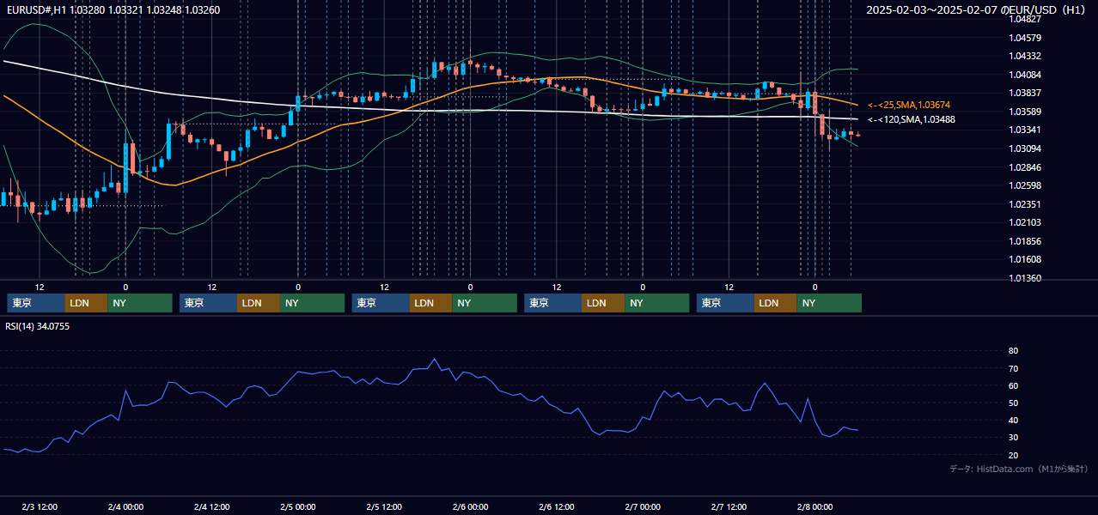Viewport: 1098px width, 515px height.
Task: Click the '2/3 12:00' date label
Action: (x=40, y=506)
